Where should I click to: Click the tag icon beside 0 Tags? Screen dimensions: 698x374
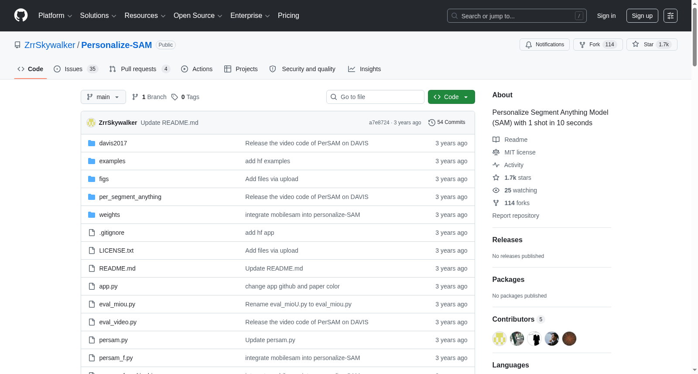[174, 97]
